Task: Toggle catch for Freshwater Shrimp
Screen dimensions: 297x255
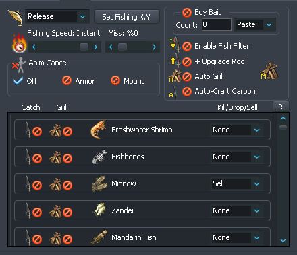Action: (37, 132)
